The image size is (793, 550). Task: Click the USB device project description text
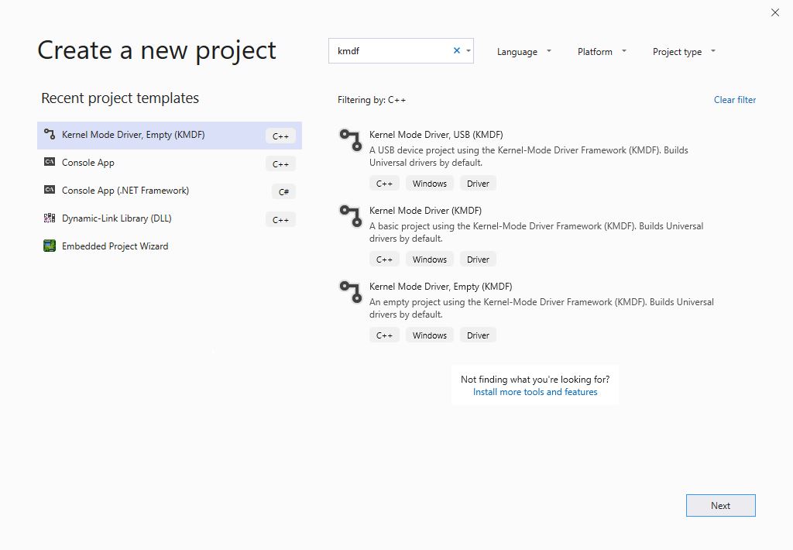(x=528, y=156)
